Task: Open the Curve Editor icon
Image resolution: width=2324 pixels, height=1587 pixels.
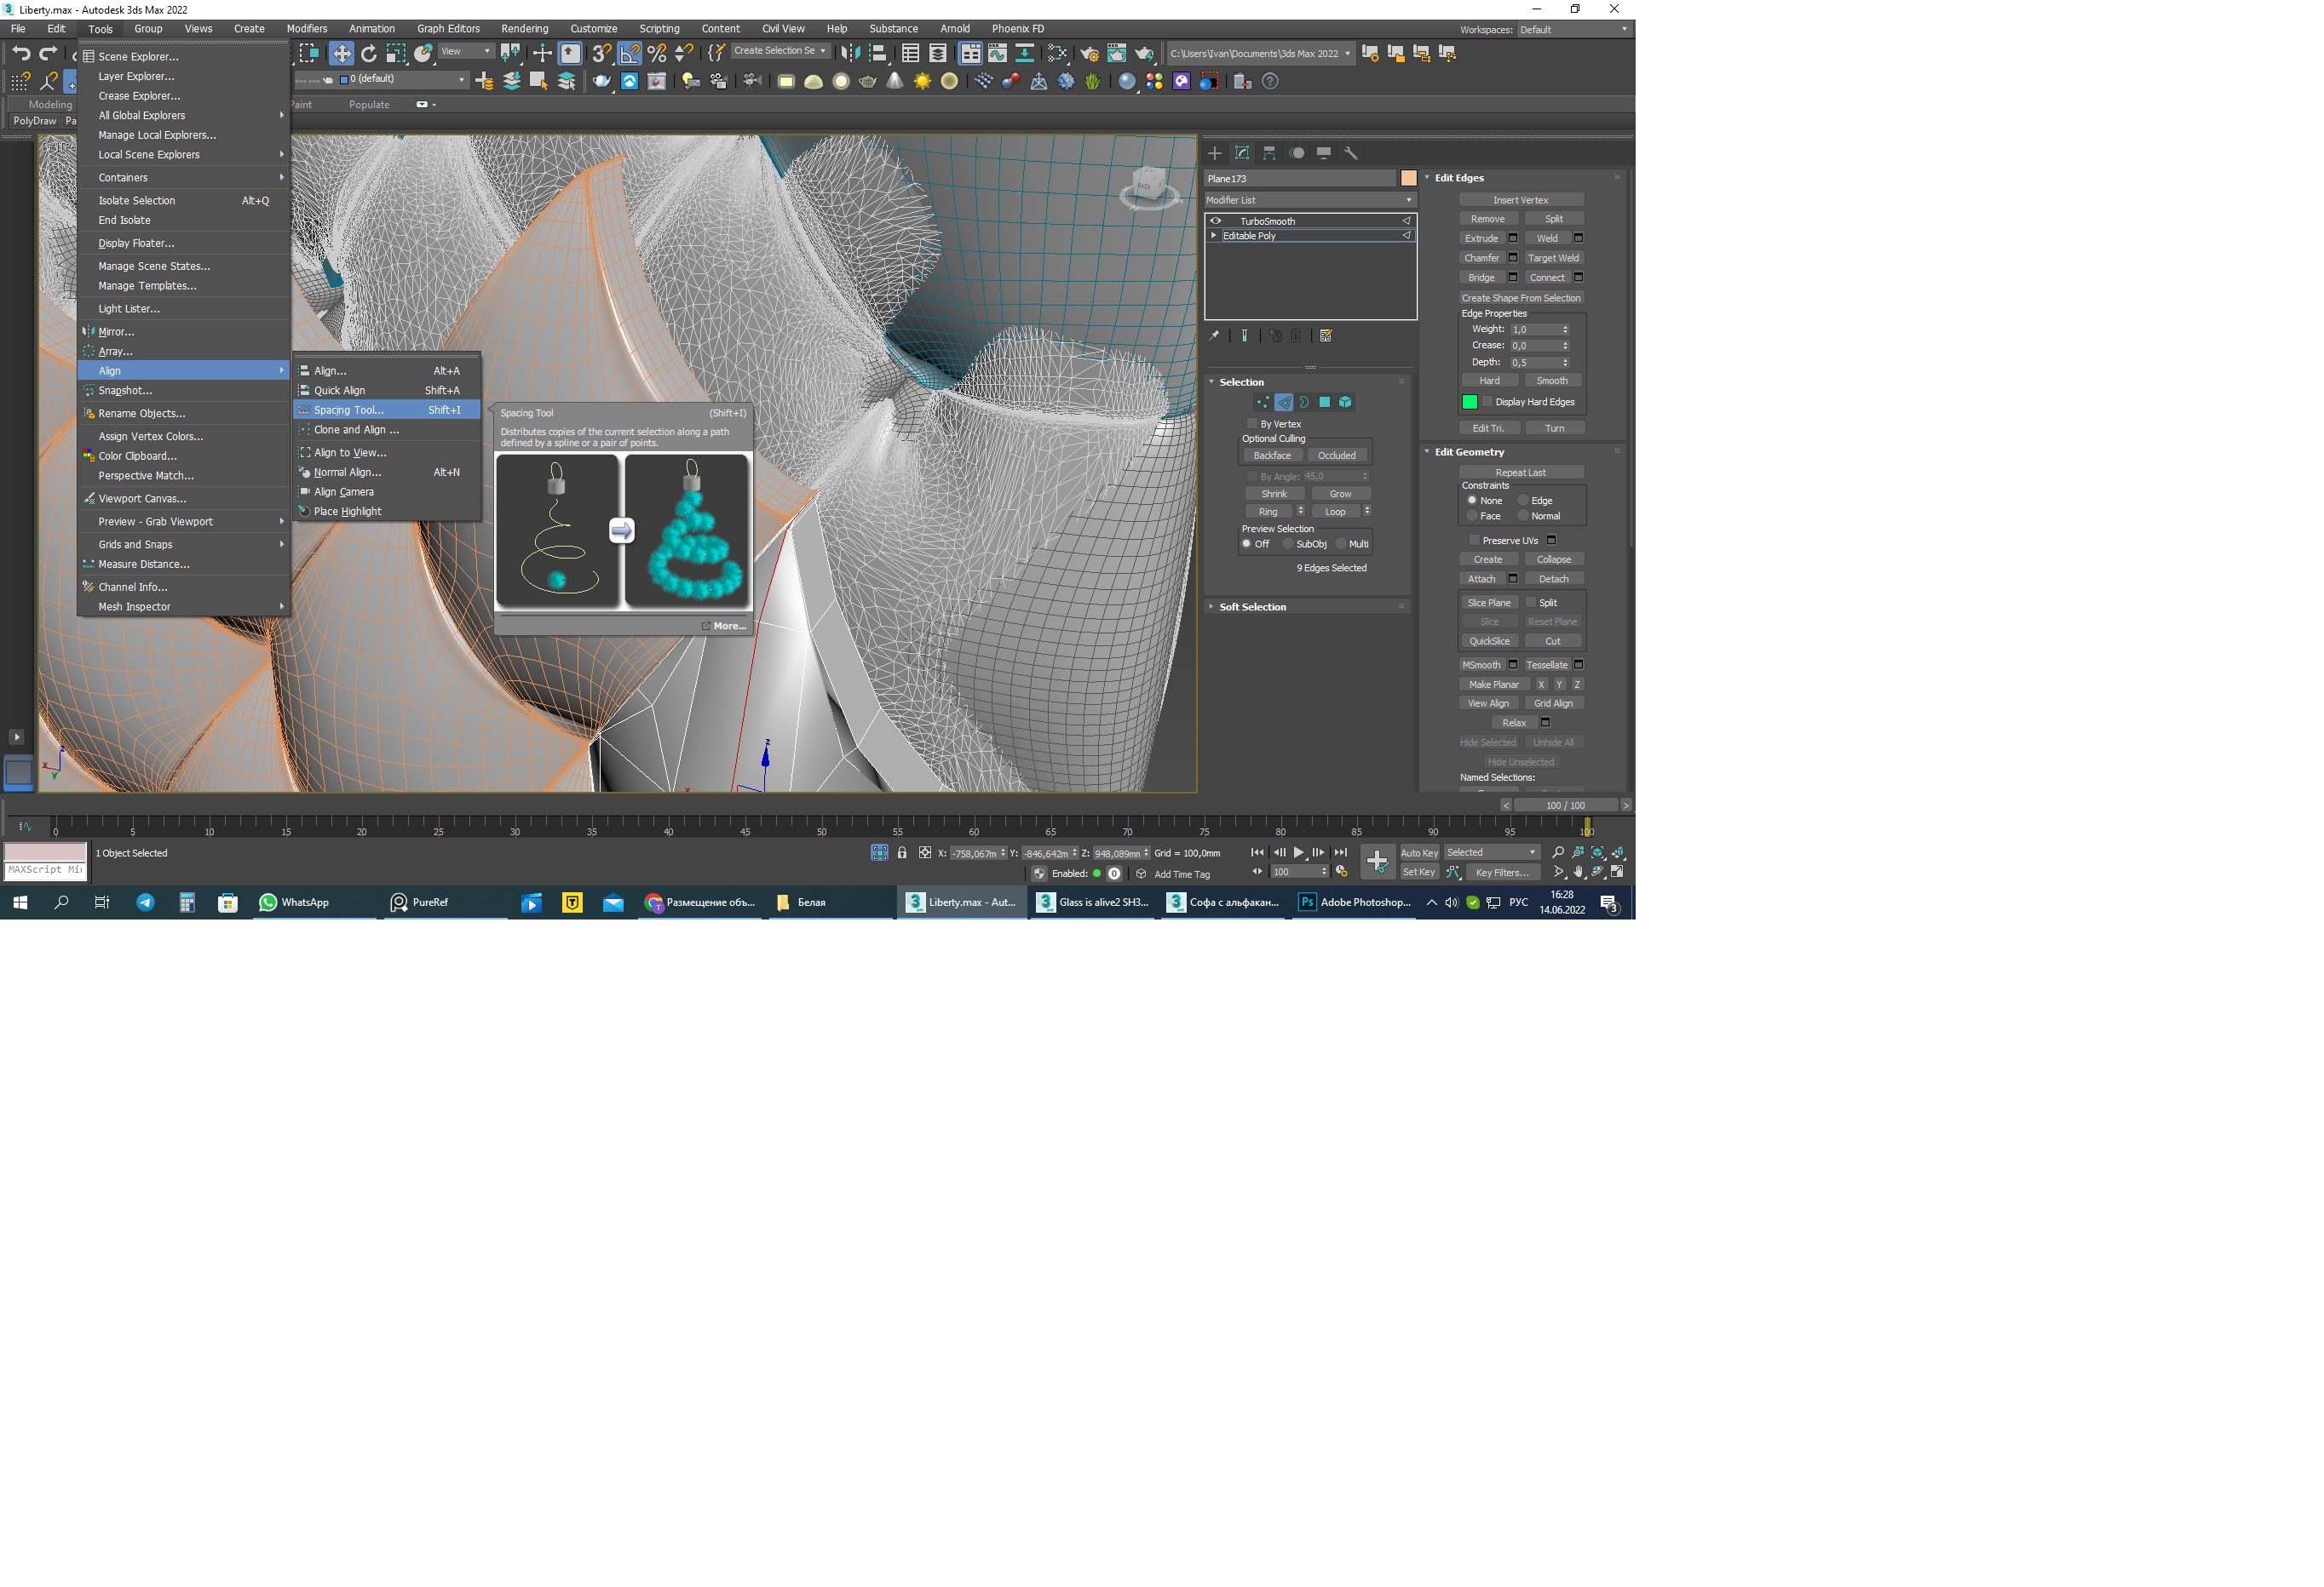Action: pos(997,53)
